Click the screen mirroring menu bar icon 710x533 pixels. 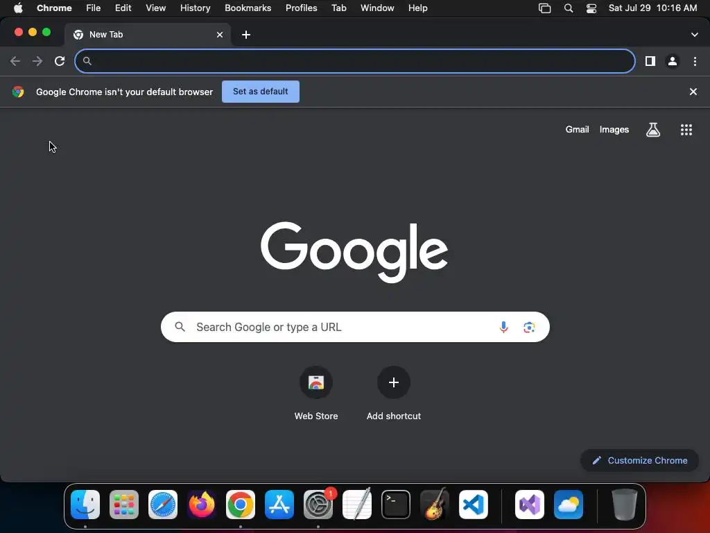tap(545, 8)
